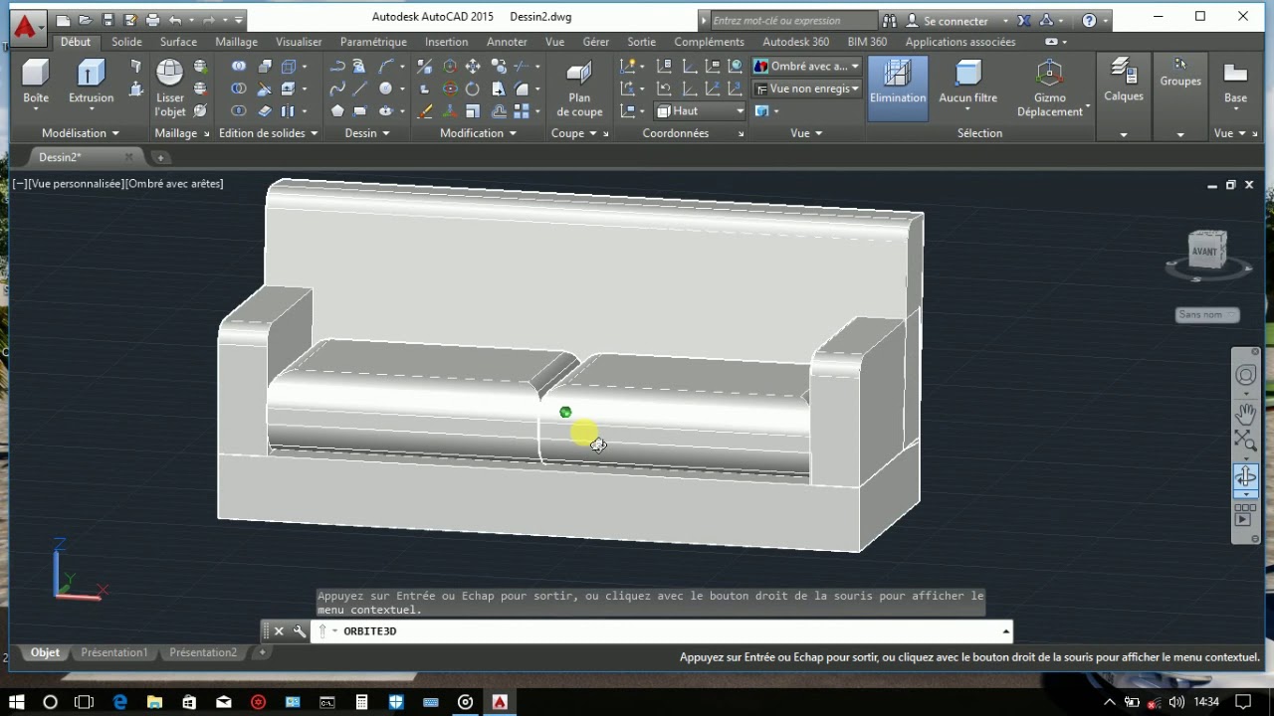Viewport: 1274px width, 716px height.
Task: Click the Se connecter button
Action: click(x=957, y=20)
